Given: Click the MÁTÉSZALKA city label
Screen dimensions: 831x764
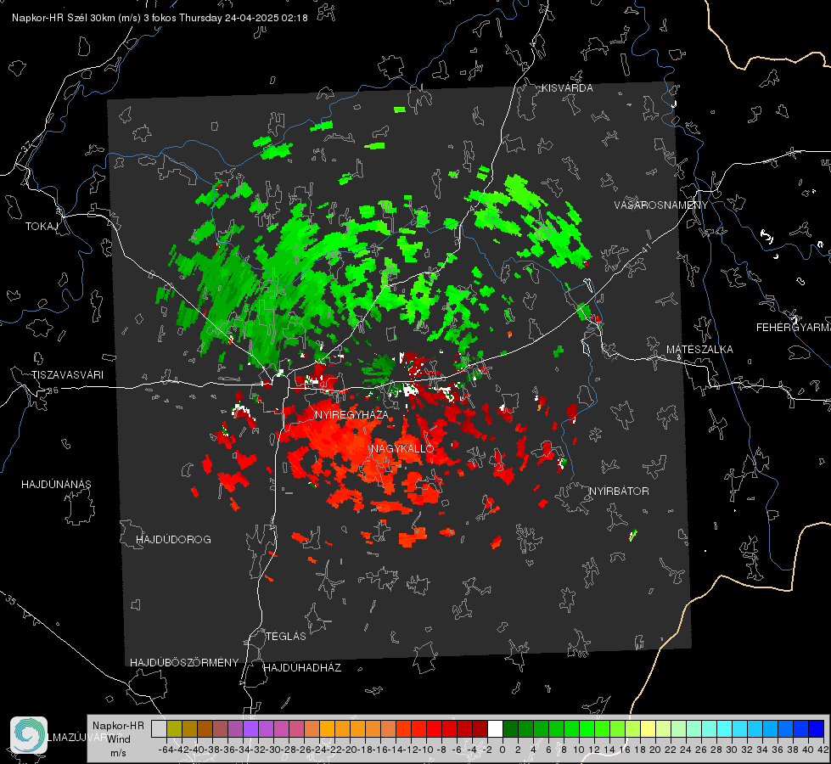Looking at the screenshot, I should [x=699, y=350].
